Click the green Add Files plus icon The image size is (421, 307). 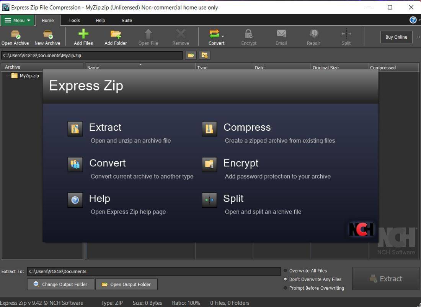pyautogui.click(x=83, y=34)
